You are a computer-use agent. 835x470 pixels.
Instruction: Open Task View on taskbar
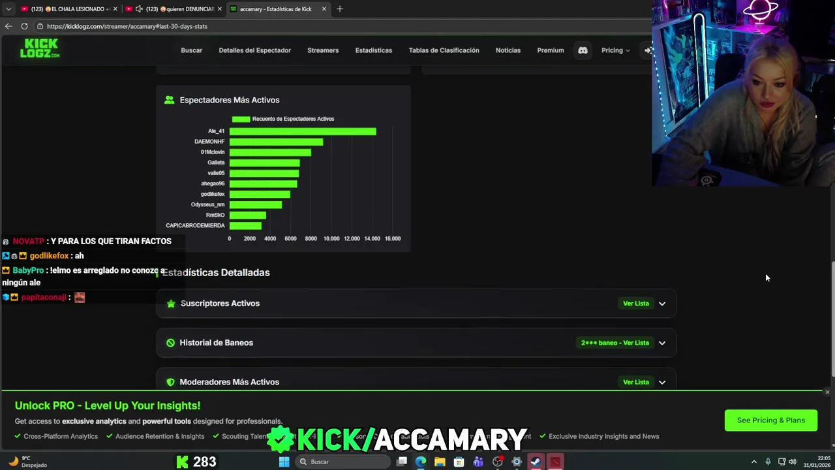402,462
